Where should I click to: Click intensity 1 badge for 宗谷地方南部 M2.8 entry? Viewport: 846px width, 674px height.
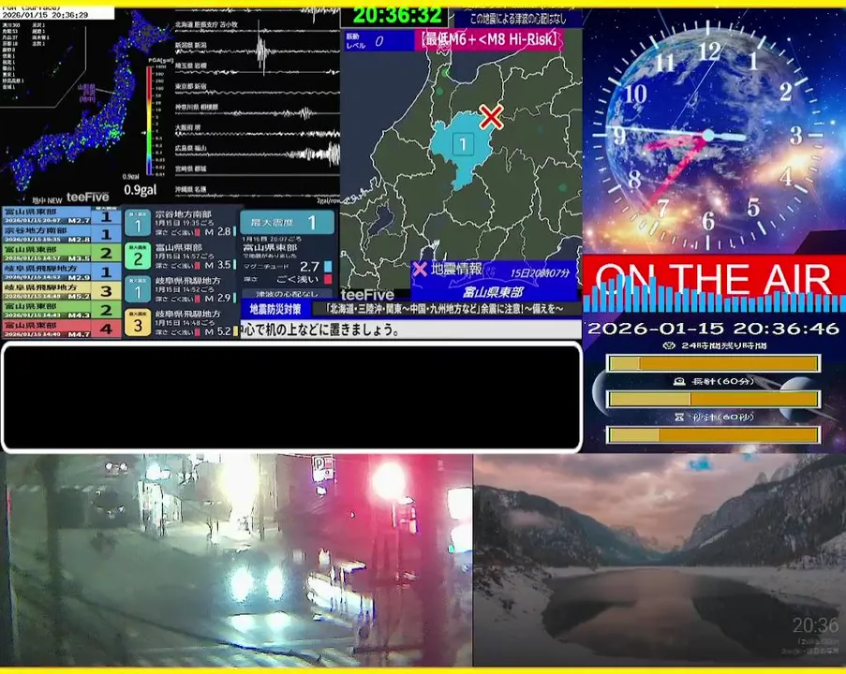point(138,223)
